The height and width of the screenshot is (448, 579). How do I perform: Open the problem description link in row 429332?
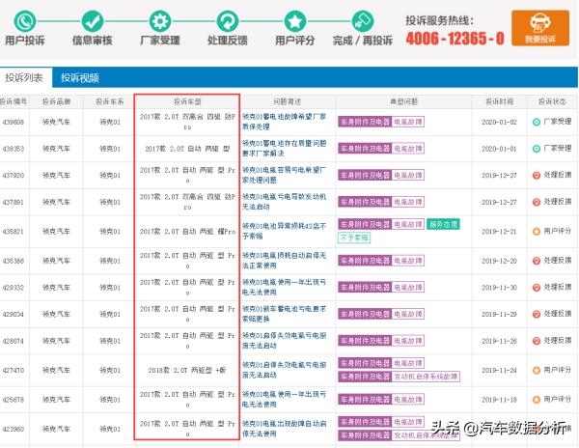[284, 287]
